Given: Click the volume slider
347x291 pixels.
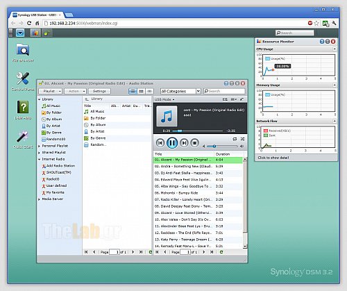Looking at the screenshot, I should tap(222, 147).
